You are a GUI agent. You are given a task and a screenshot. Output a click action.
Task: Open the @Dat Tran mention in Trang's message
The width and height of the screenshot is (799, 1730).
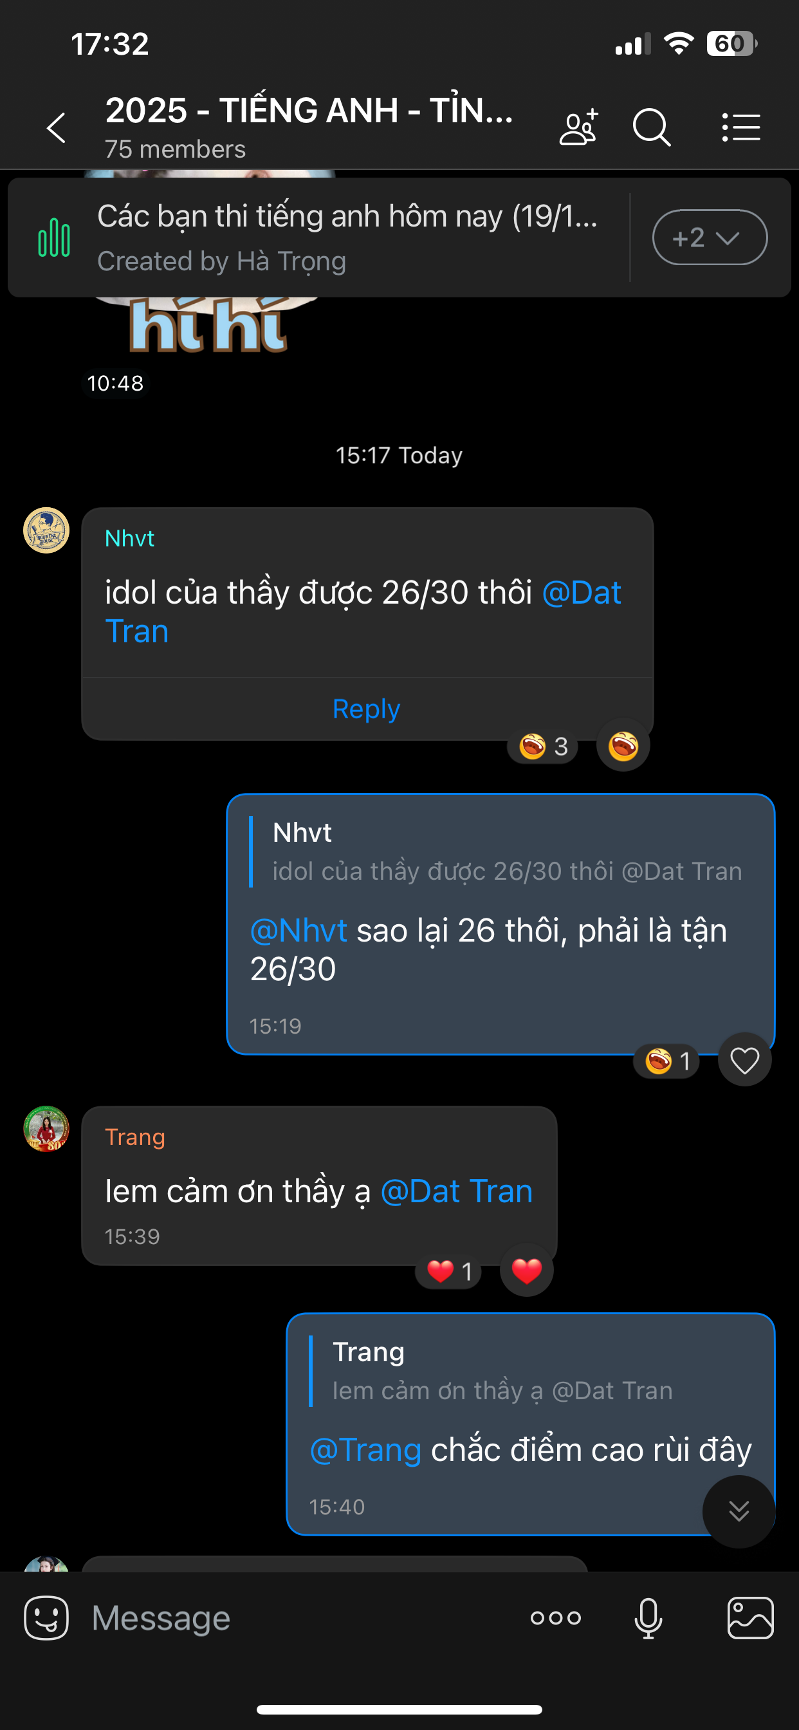[x=457, y=1191]
